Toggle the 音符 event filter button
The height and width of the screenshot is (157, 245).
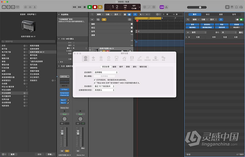coord(192,24)
